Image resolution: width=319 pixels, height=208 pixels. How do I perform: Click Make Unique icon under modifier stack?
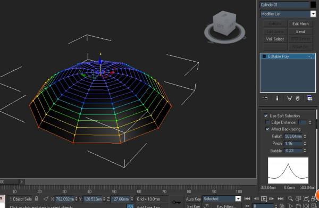click(289, 98)
